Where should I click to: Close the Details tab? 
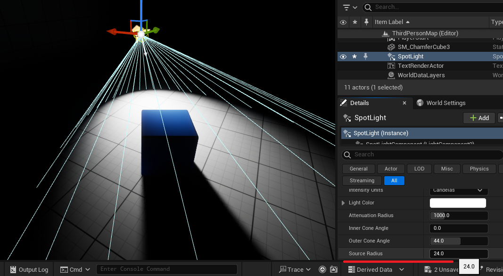pos(404,103)
